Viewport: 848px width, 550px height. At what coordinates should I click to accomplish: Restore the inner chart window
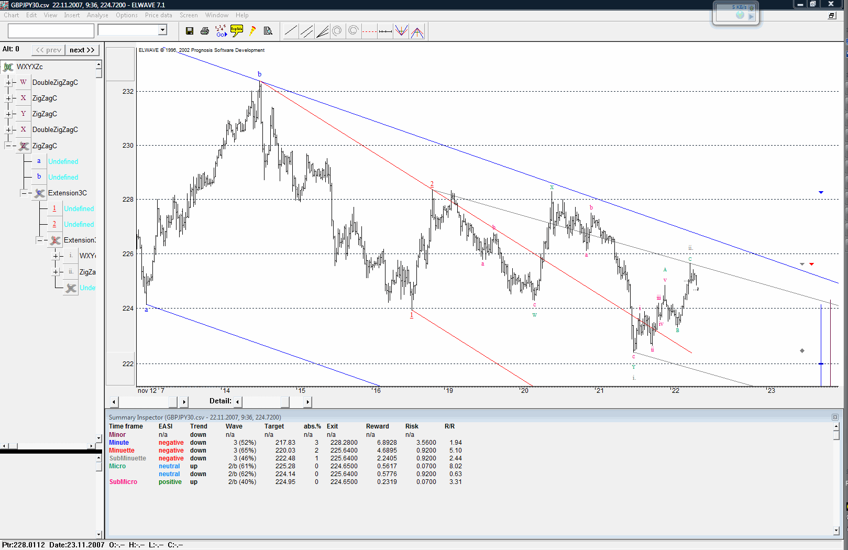(832, 15)
